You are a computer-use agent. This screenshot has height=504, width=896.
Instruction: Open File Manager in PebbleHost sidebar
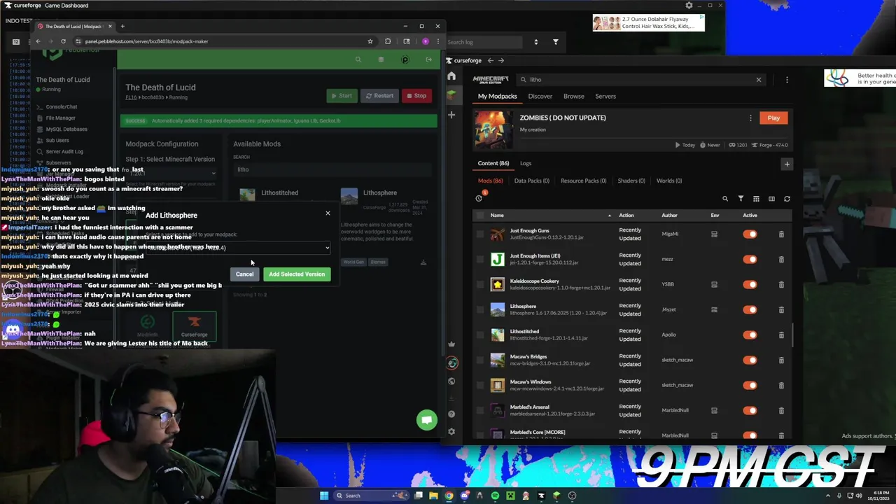60,118
